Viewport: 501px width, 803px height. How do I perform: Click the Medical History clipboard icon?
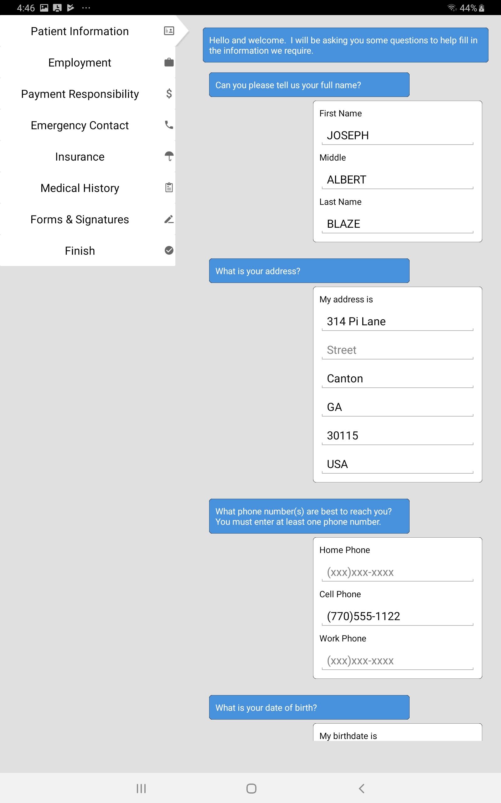(169, 188)
